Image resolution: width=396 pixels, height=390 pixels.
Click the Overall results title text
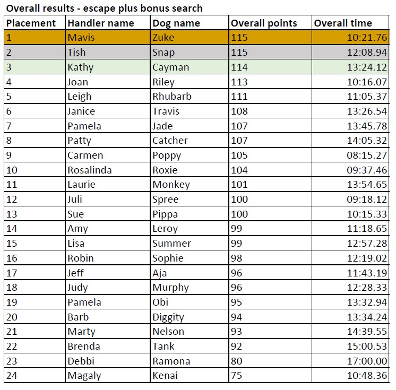point(104,8)
